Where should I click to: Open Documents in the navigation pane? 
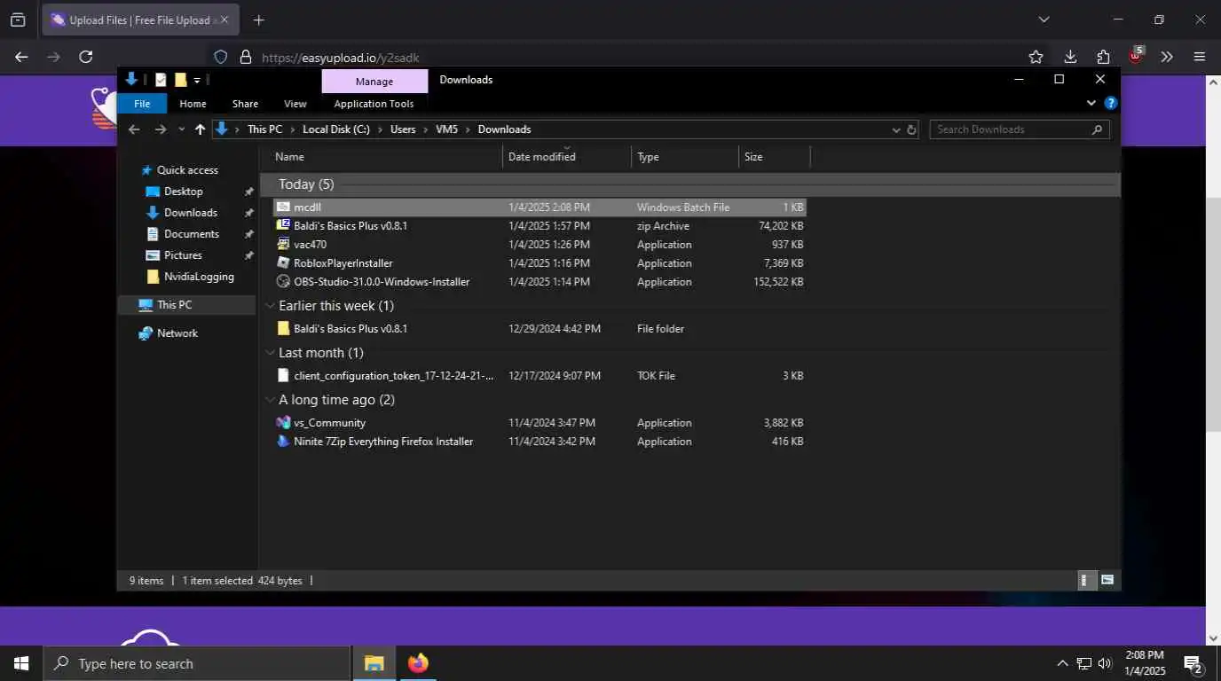(x=191, y=234)
